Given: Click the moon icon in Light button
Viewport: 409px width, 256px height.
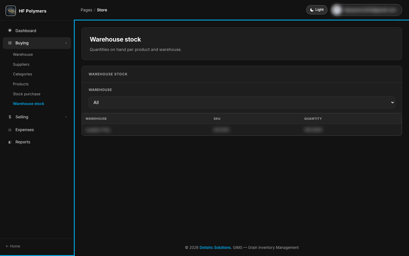Looking at the screenshot, I should click(312, 10).
